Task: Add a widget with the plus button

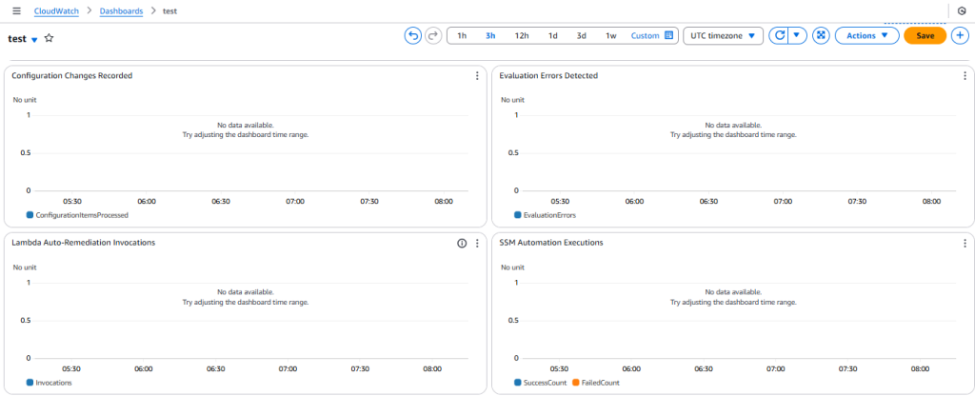Action: [960, 35]
